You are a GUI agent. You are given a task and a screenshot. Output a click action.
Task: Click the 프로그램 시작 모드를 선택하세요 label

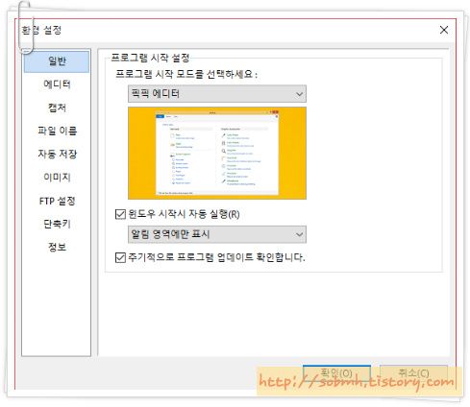tap(186, 74)
